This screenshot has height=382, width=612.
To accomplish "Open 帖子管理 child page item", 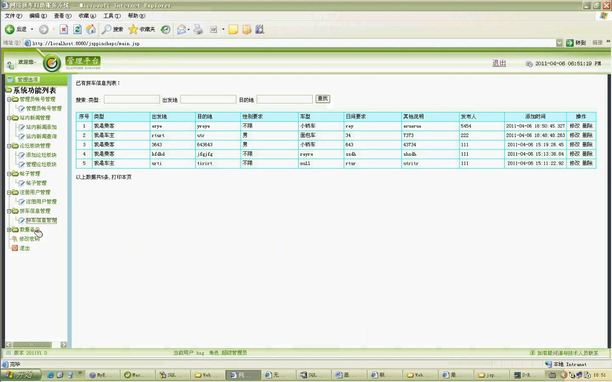I will point(36,183).
